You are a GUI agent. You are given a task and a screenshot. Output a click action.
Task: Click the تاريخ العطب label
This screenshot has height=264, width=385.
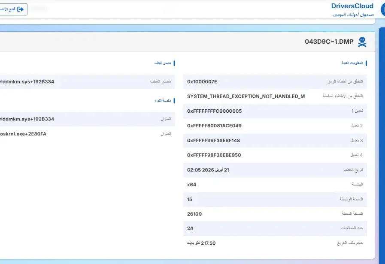click(353, 170)
